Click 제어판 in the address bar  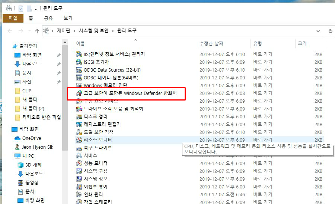point(63,30)
